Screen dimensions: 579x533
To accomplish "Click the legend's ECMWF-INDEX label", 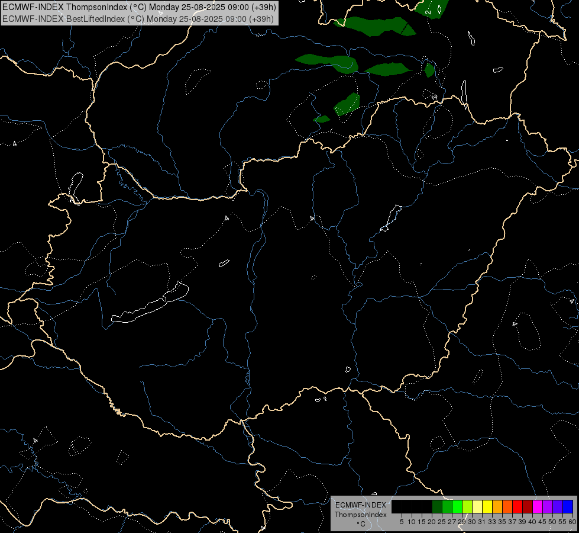I will click(361, 505).
